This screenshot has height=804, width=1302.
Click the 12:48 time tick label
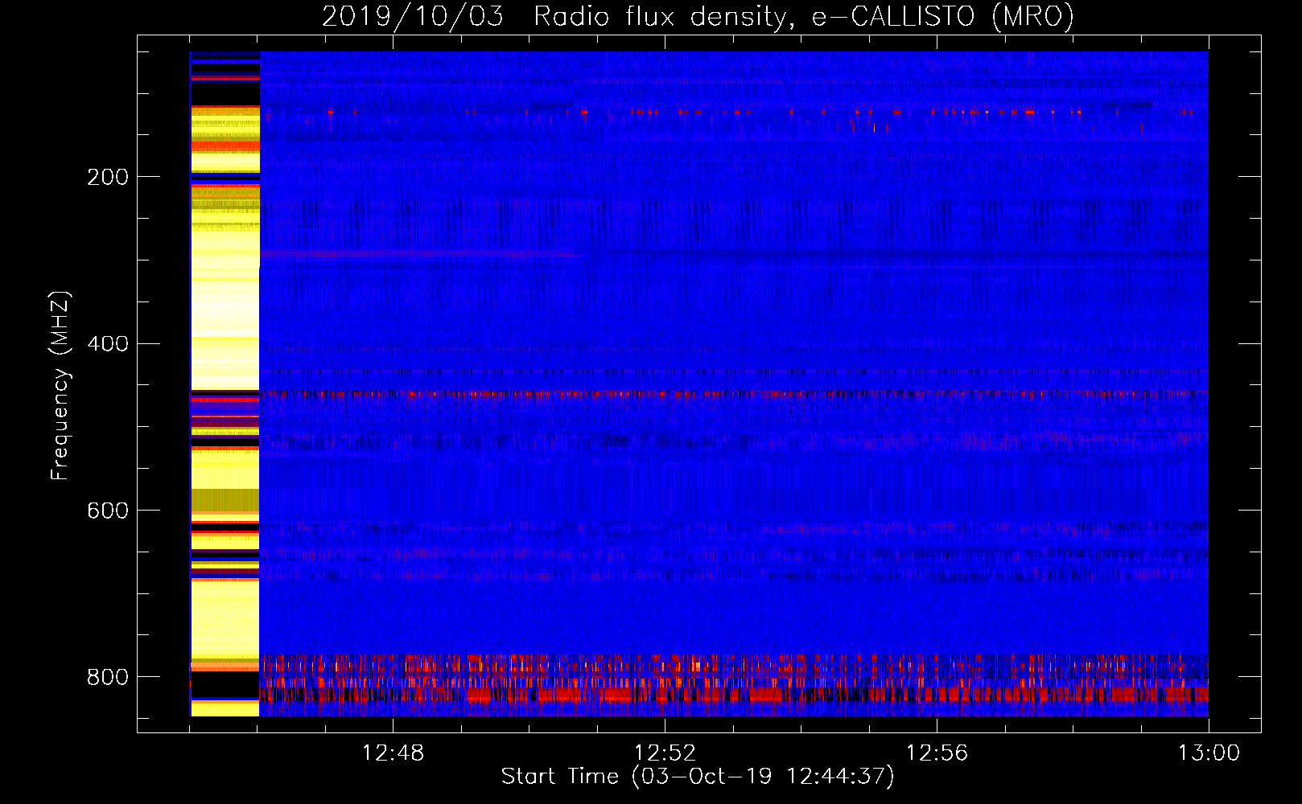point(393,753)
